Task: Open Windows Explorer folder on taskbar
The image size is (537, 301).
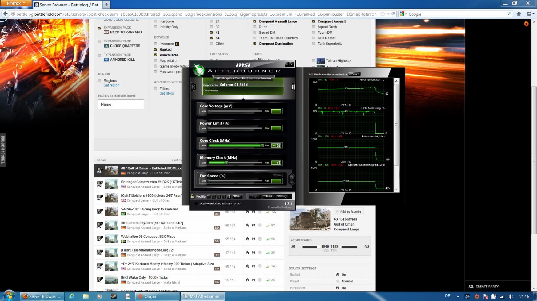Action: point(86,296)
